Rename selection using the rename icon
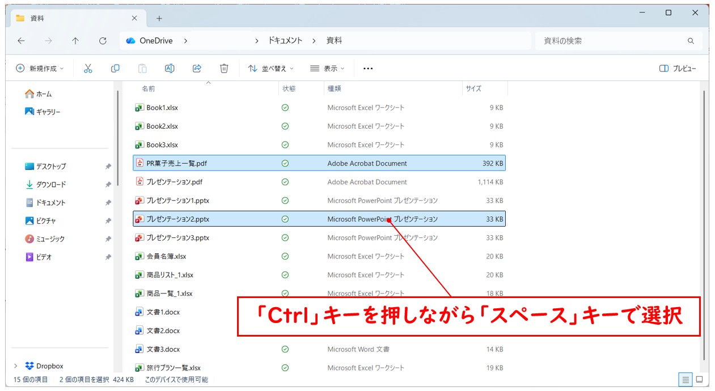 [170, 68]
